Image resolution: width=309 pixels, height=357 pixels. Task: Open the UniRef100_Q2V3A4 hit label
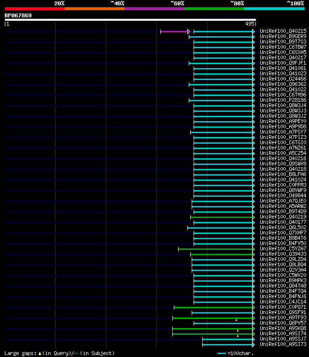pyautogui.click(x=283, y=270)
